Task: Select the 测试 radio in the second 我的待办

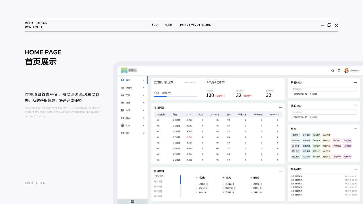Action: click(311, 117)
